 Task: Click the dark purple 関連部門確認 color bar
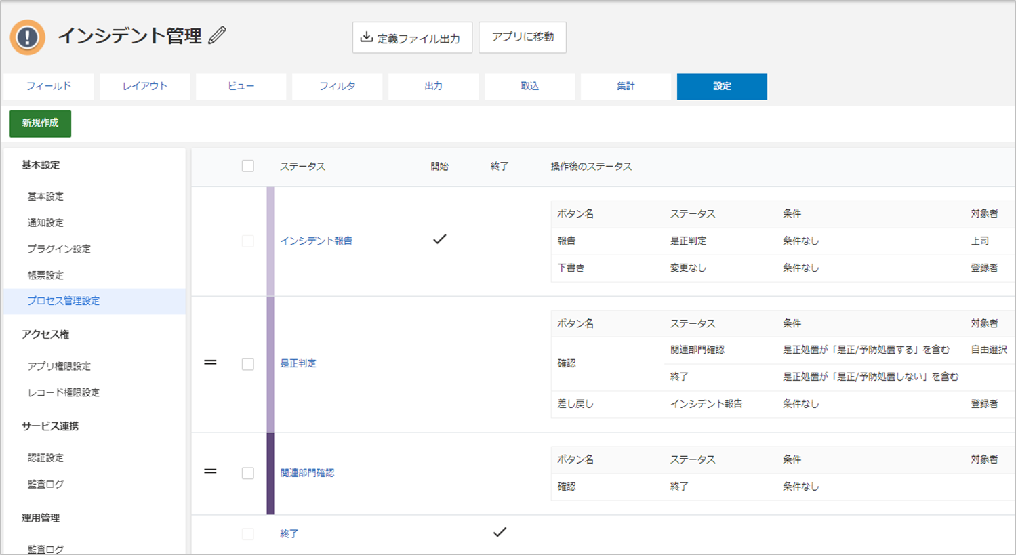pyautogui.click(x=270, y=474)
